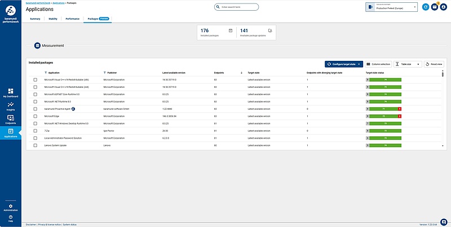
Task: Switch to the Performance tab
Action: (x=72, y=19)
